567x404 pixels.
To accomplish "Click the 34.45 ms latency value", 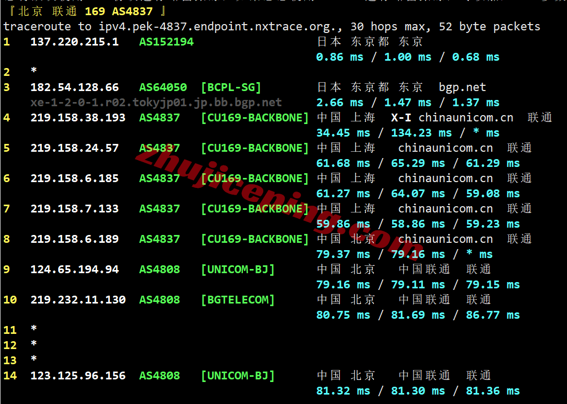I will coord(343,133).
